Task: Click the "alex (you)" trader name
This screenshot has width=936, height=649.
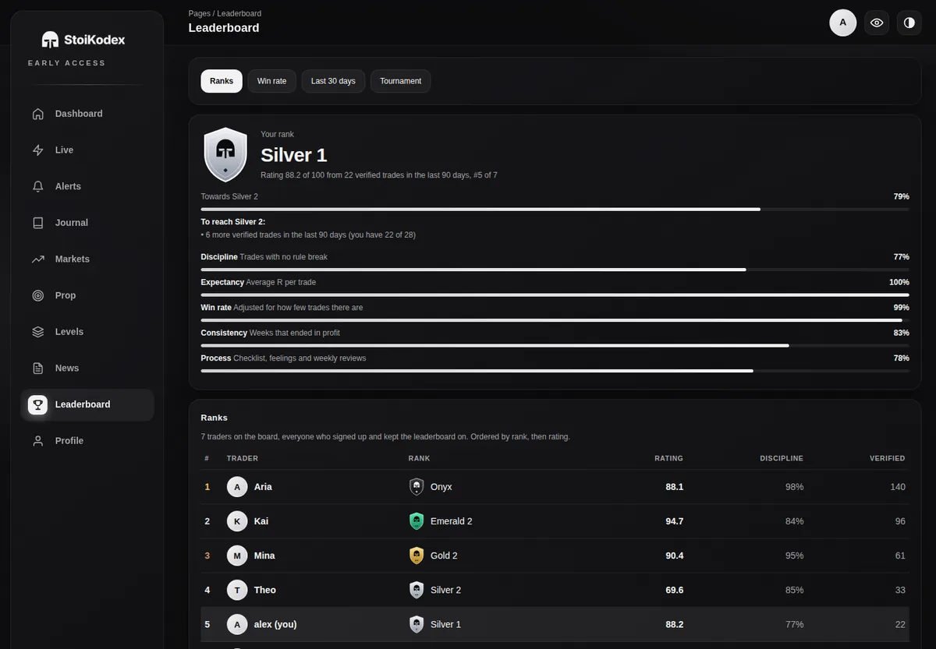Action: tap(275, 624)
